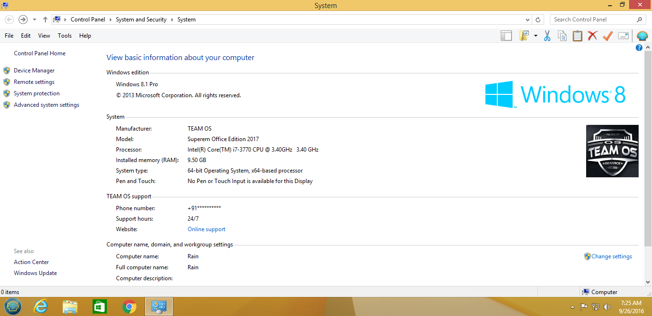Click the Paste clipboard toolbar icon
This screenshot has width=652, height=316.
coord(578,36)
